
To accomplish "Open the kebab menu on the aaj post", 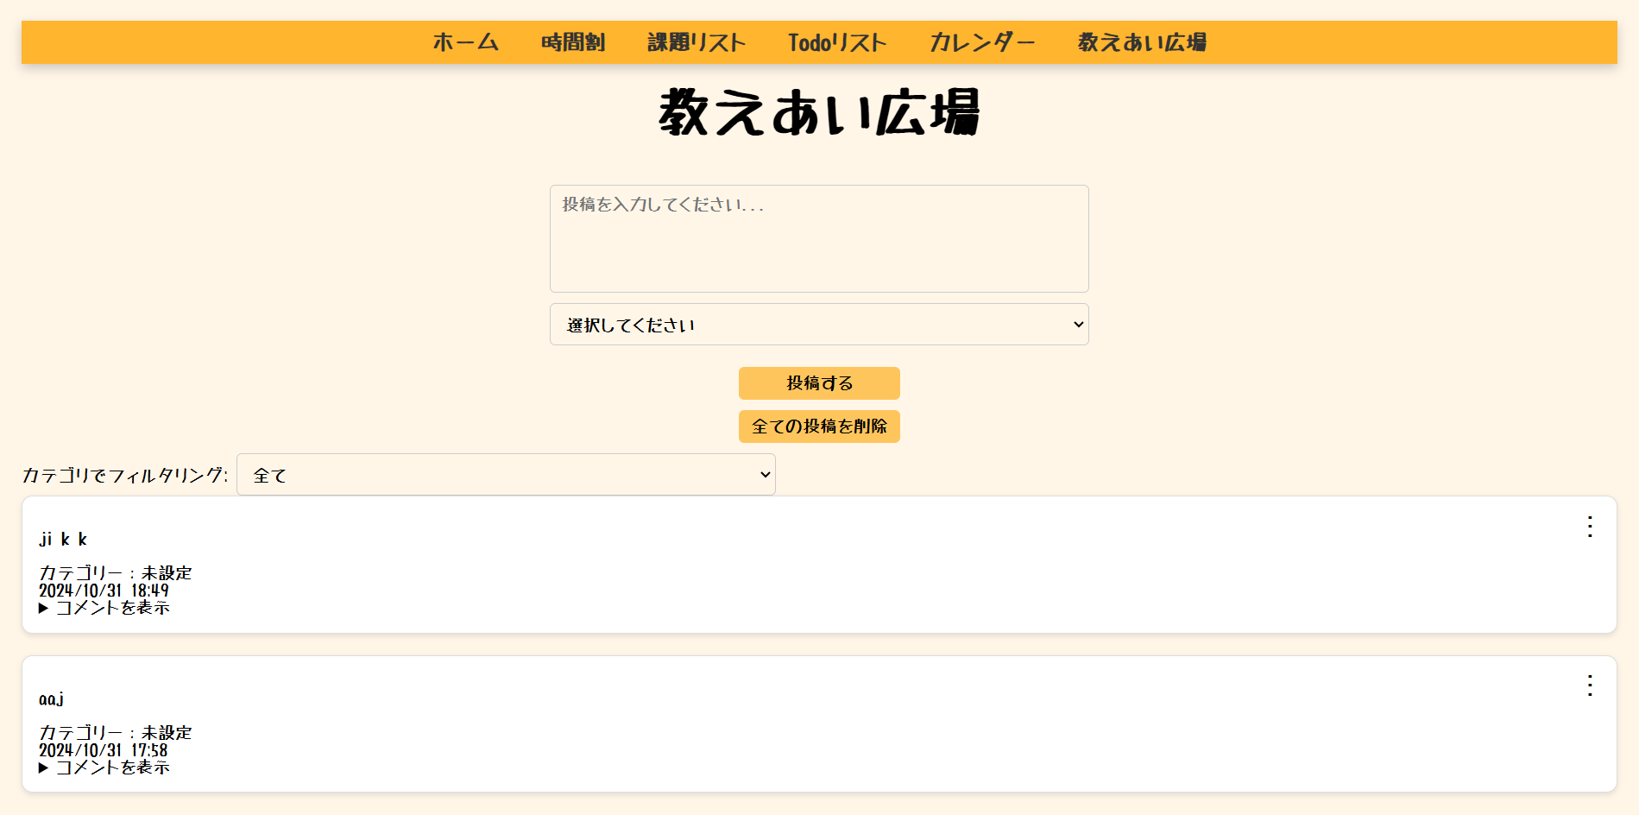I will (1591, 687).
